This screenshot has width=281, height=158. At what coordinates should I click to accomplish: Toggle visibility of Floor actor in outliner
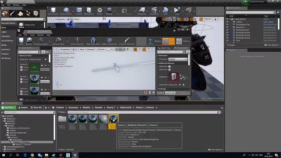[x=227, y=40]
